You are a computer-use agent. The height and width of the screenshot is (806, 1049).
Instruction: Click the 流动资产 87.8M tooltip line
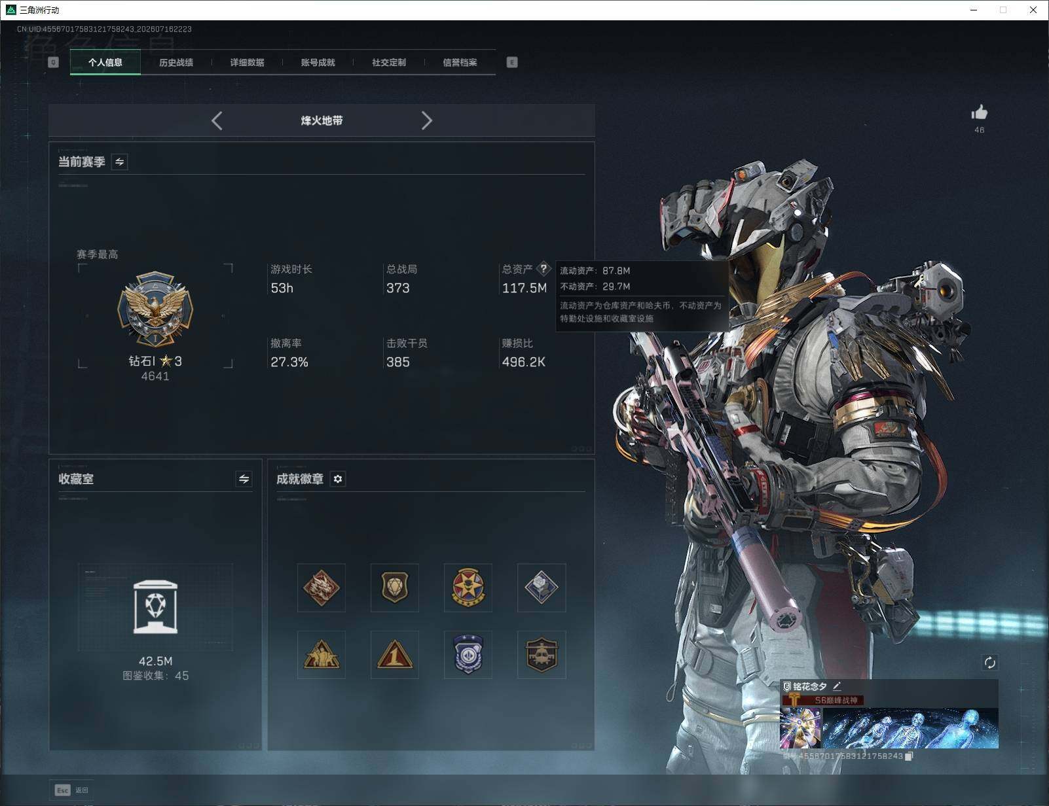(x=595, y=271)
